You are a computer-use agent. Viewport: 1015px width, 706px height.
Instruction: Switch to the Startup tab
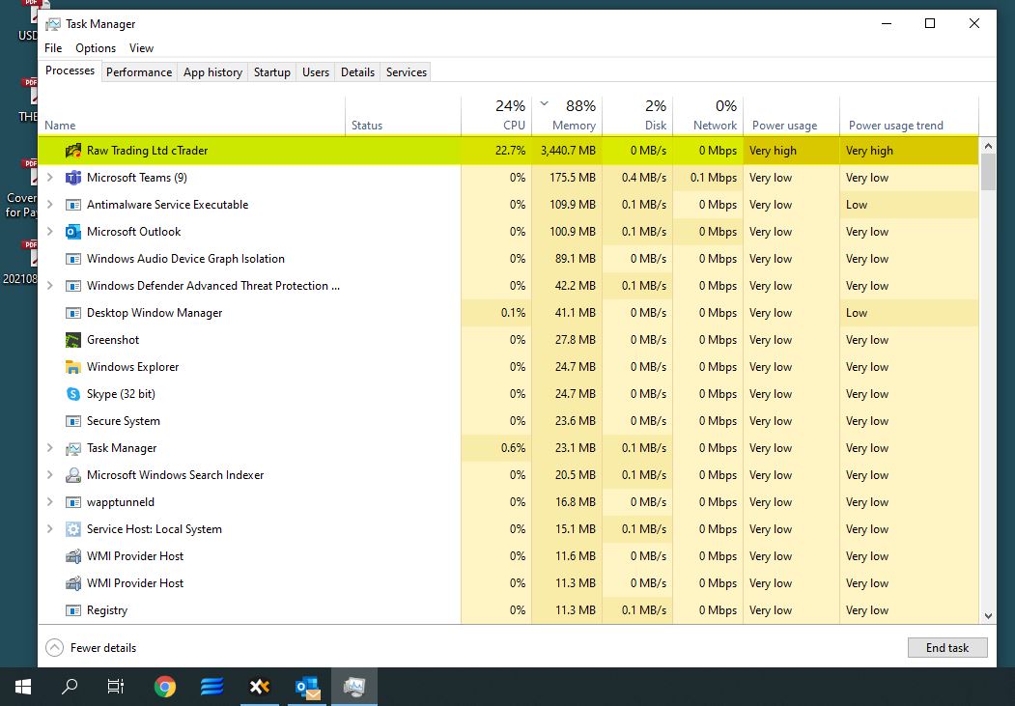click(x=272, y=72)
